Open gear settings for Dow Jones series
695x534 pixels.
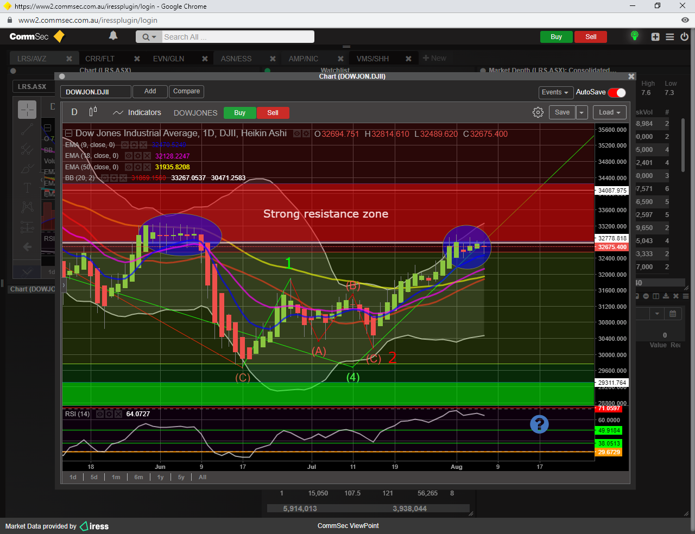click(x=306, y=133)
